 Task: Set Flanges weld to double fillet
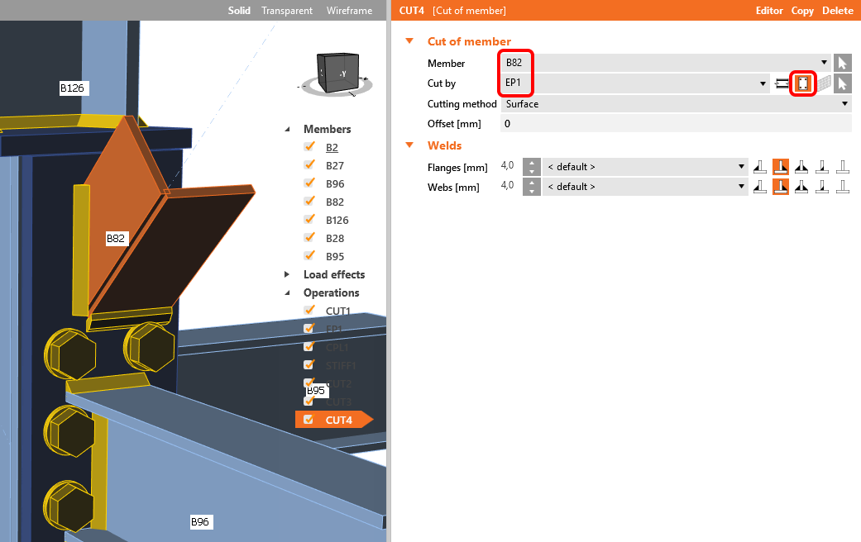click(801, 167)
